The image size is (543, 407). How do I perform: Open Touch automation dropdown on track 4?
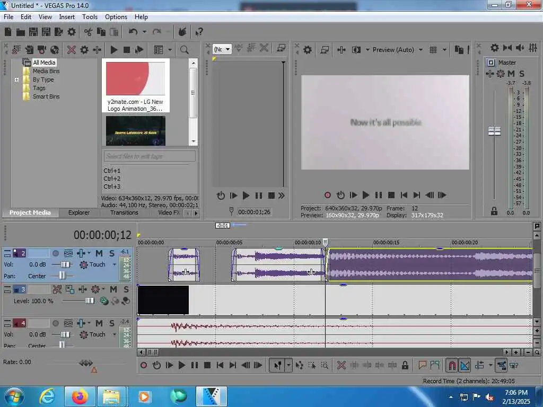click(x=115, y=335)
